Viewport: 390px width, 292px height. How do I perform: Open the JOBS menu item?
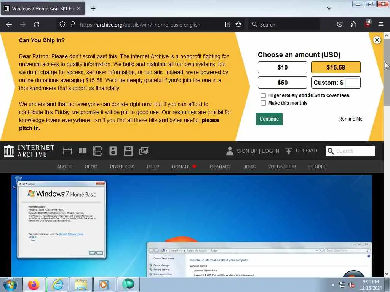point(249,167)
